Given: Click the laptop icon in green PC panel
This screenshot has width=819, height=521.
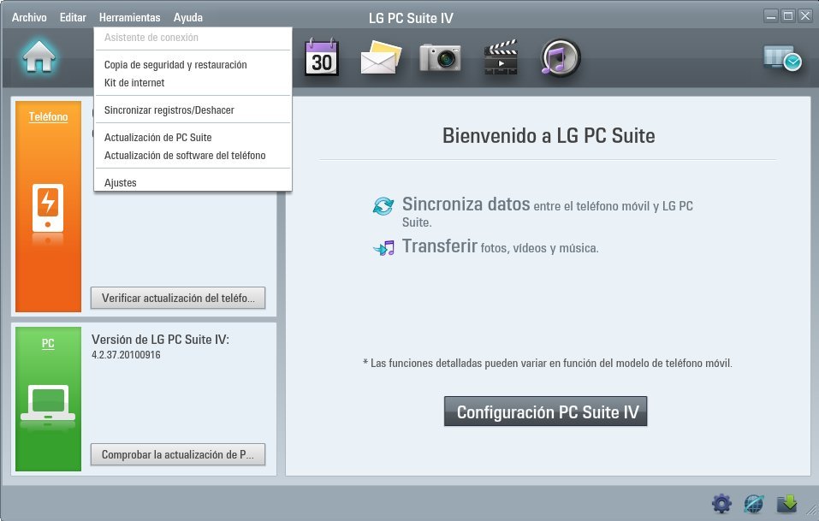Looking at the screenshot, I should coord(48,403).
